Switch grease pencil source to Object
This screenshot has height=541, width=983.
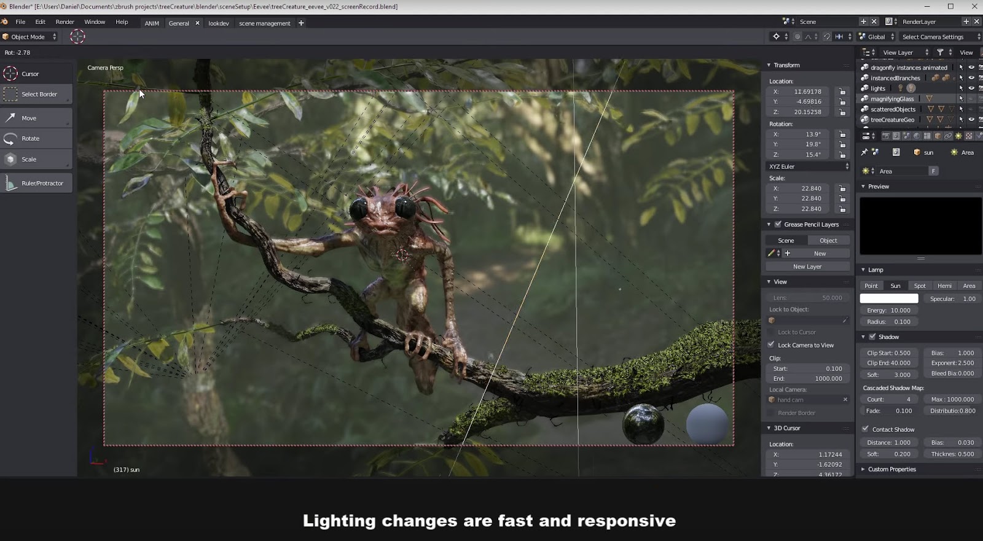828,240
